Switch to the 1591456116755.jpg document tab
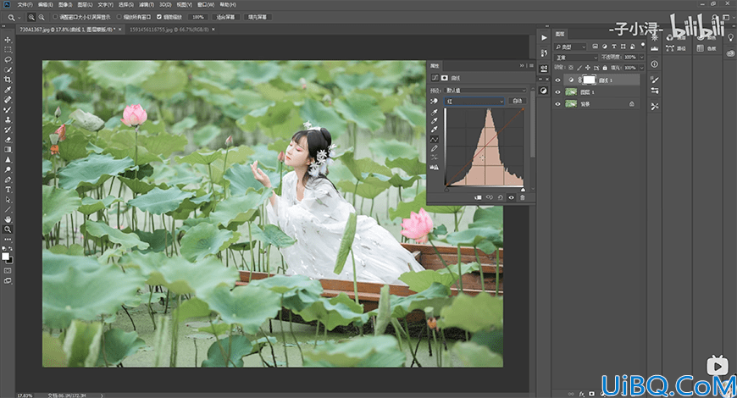Viewport: 737px width, 398px height. (169, 29)
